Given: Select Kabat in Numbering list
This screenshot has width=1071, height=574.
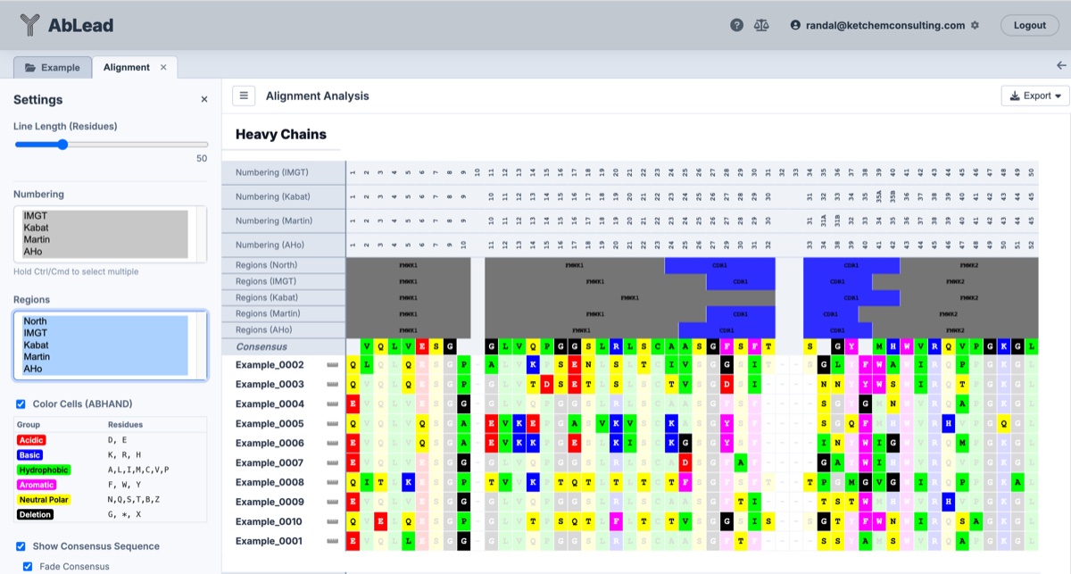Looking at the screenshot, I should pos(36,229).
